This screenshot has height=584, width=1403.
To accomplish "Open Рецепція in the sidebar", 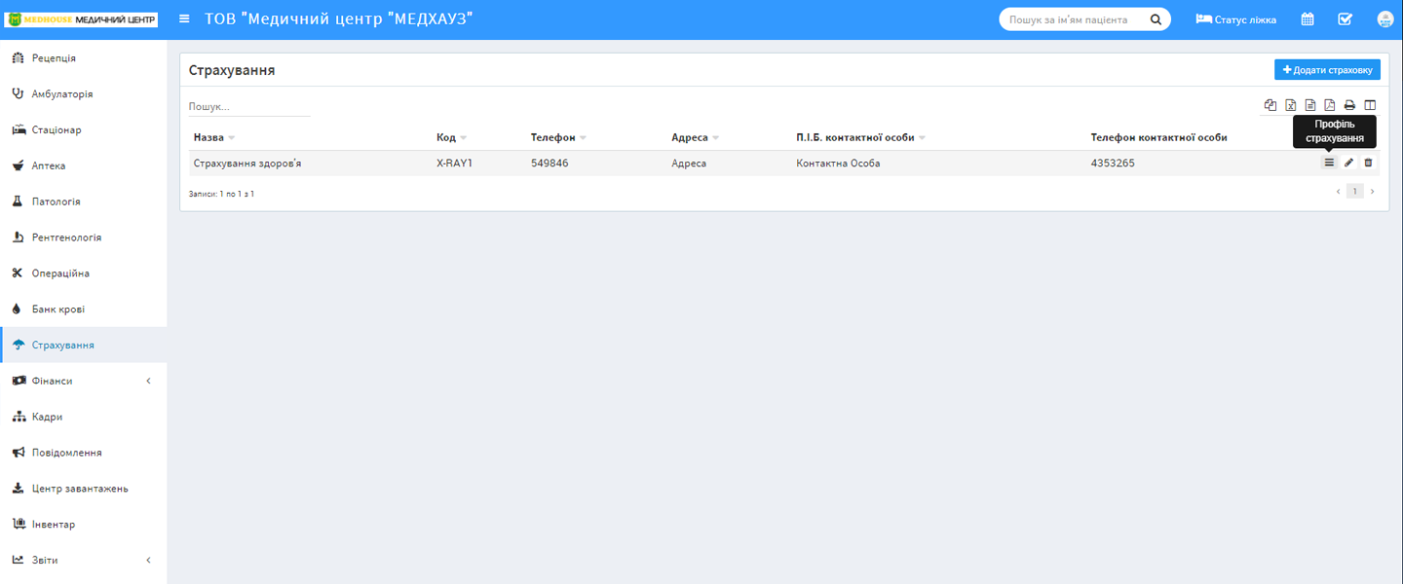I will click(x=84, y=58).
